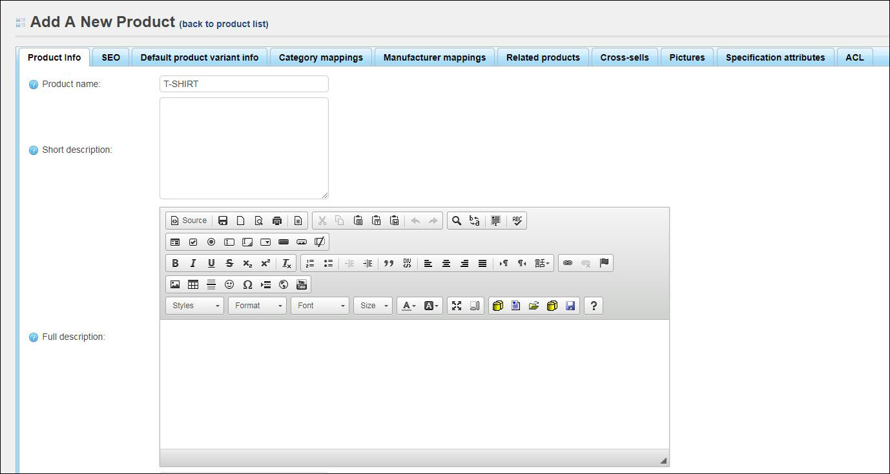Insert a checkbox form element
The height and width of the screenshot is (474, 890).
pyautogui.click(x=193, y=242)
